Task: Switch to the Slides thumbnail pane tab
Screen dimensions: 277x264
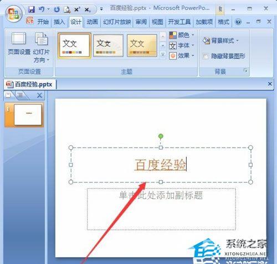Action: 8,95
